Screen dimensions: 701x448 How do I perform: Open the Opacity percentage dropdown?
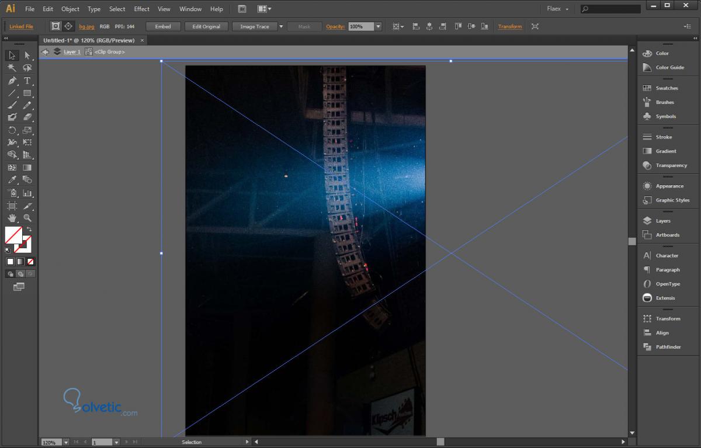[x=378, y=27]
